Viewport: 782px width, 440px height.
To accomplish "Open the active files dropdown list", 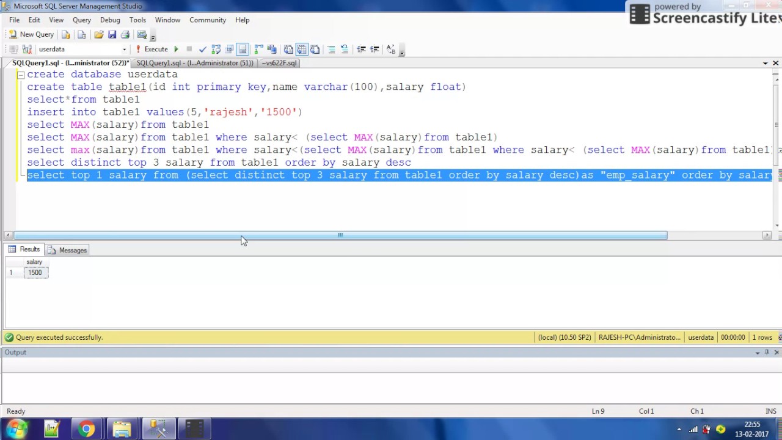I will pyautogui.click(x=765, y=63).
